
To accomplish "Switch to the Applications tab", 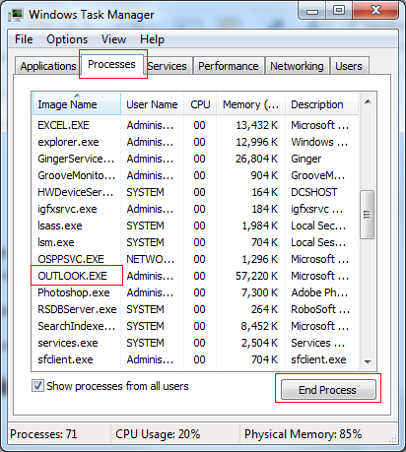I will 48,66.
